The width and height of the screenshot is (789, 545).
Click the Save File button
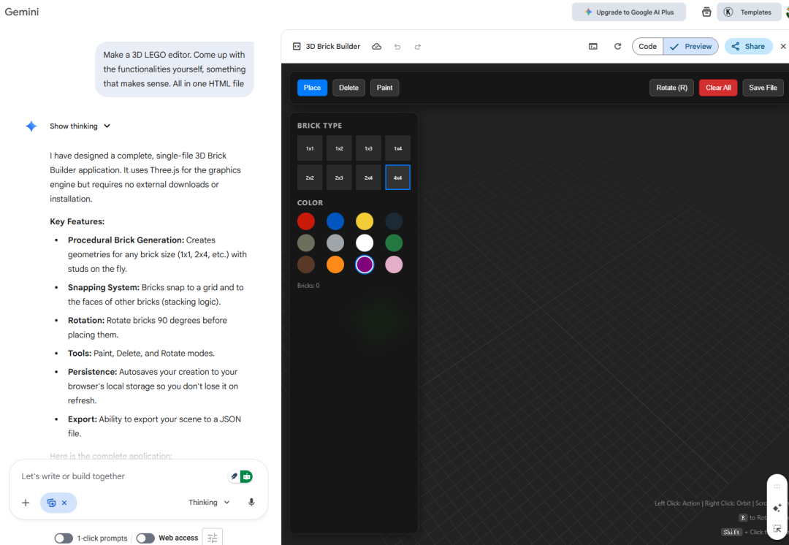click(763, 88)
